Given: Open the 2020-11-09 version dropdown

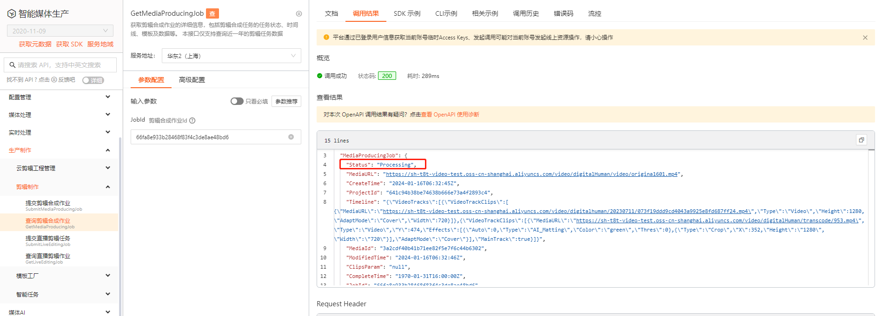Looking at the screenshot, I should 60,31.
